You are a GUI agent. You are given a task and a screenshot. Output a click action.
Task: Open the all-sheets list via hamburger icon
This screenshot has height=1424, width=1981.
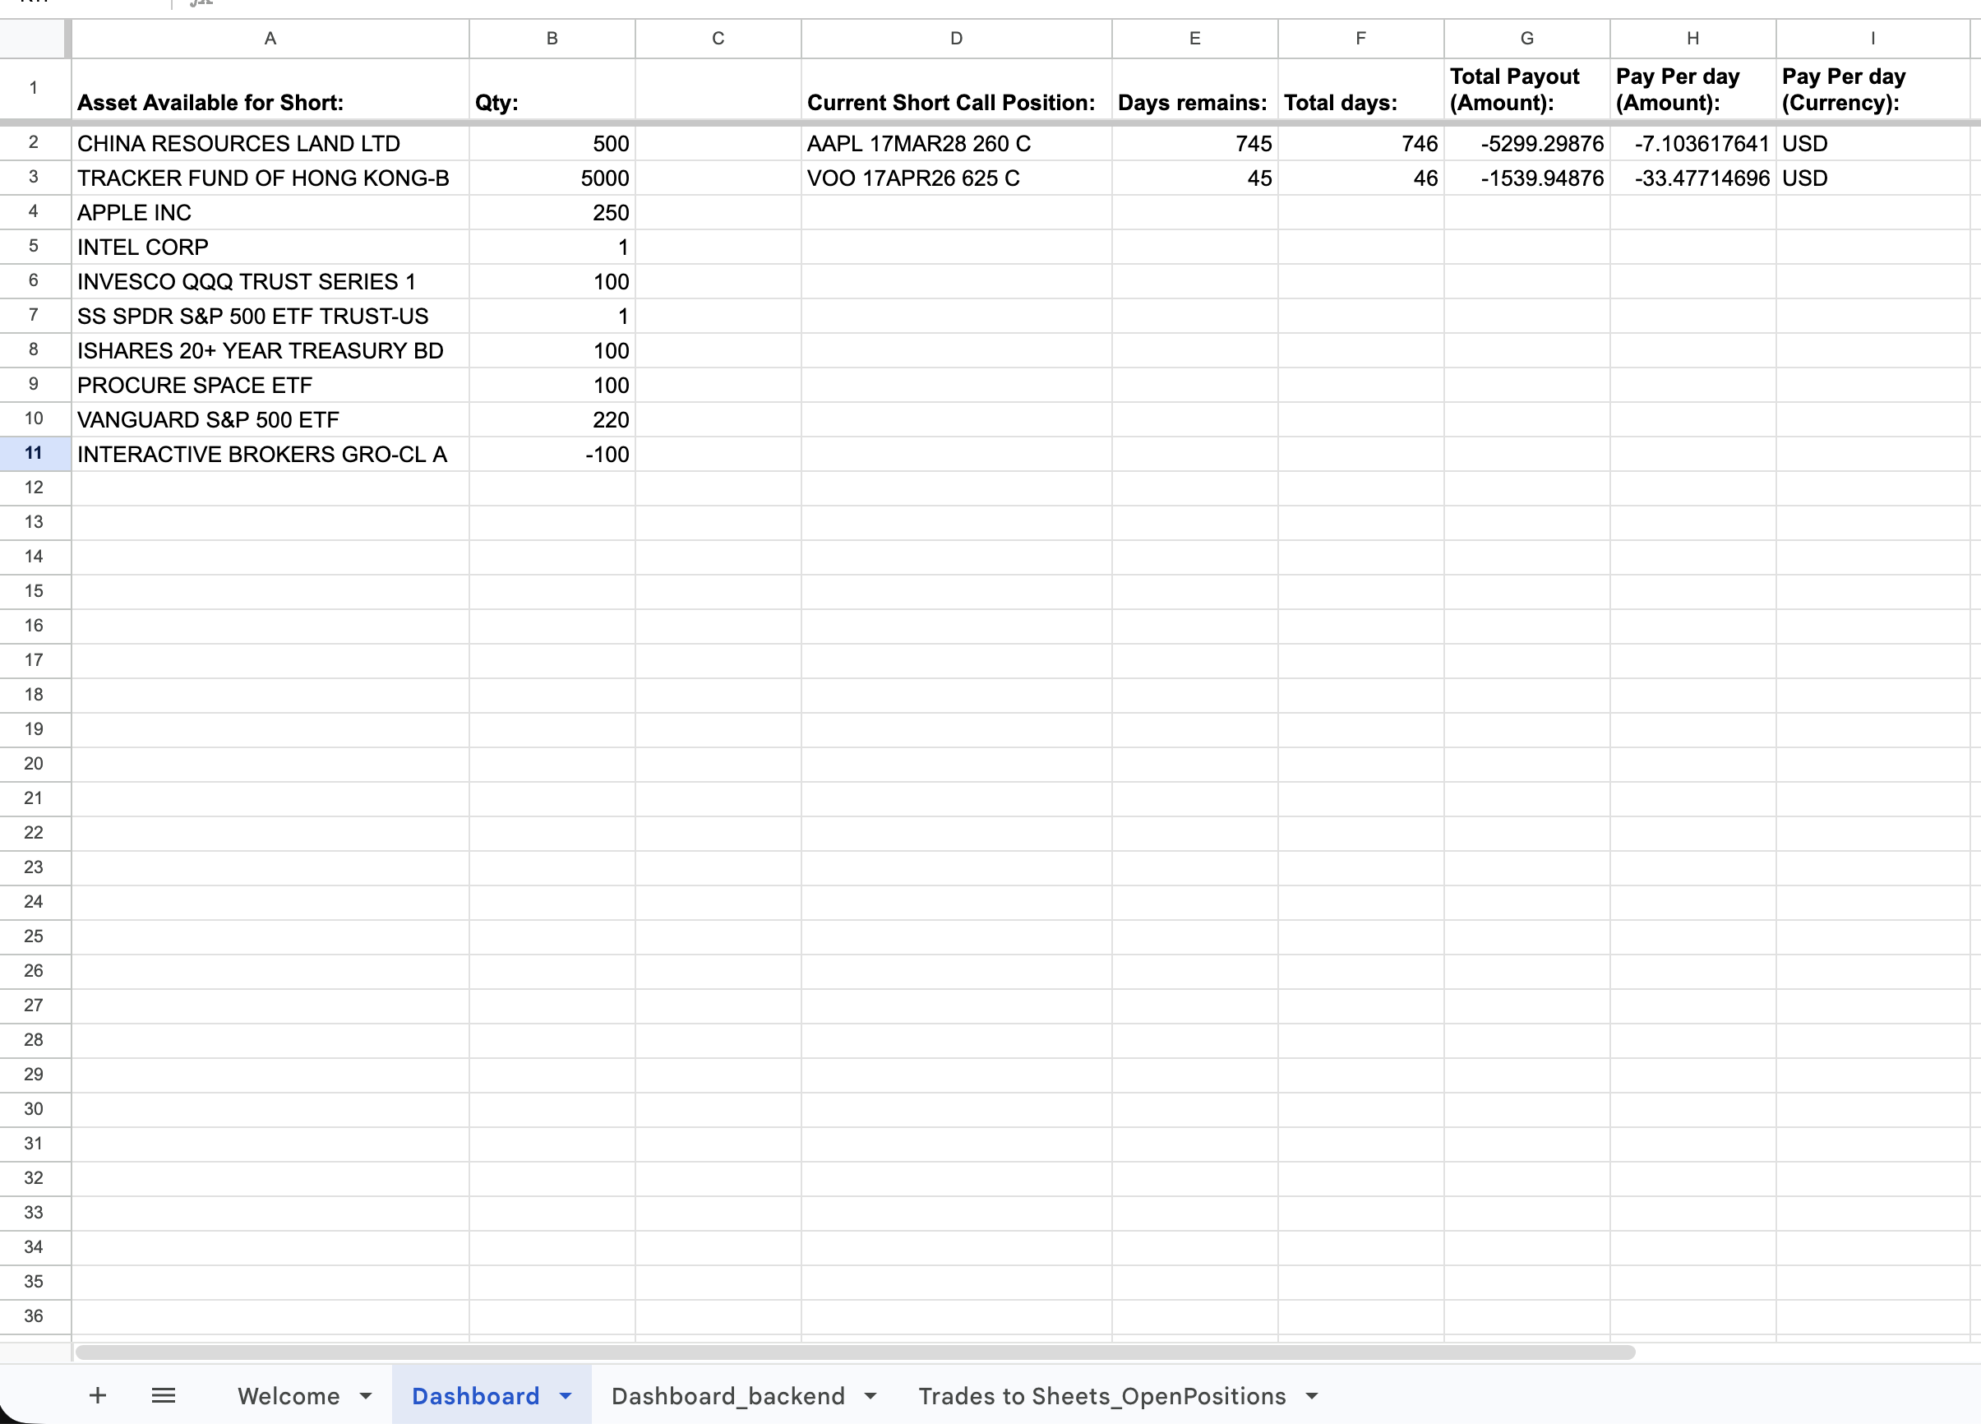(x=163, y=1395)
